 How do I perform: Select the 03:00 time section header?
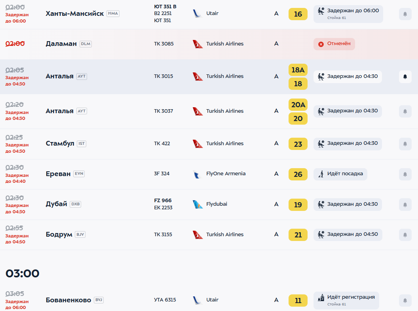click(23, 273)
